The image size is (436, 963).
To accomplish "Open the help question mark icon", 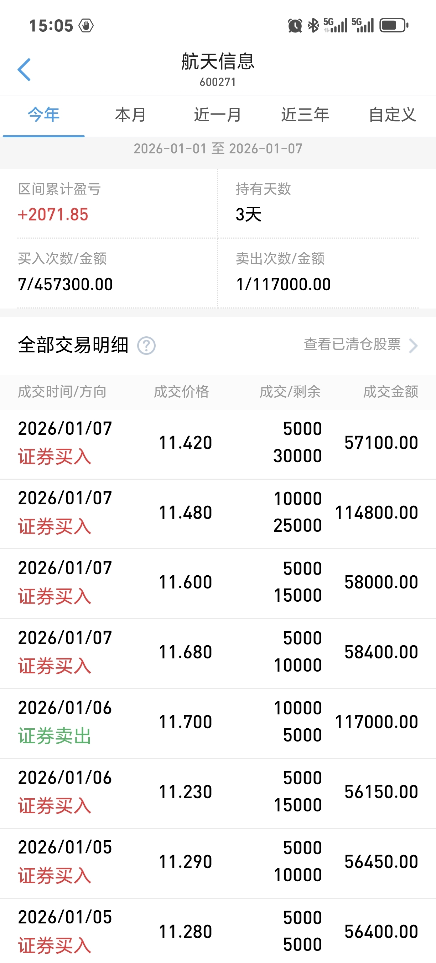I will click(x=146, y=345).
